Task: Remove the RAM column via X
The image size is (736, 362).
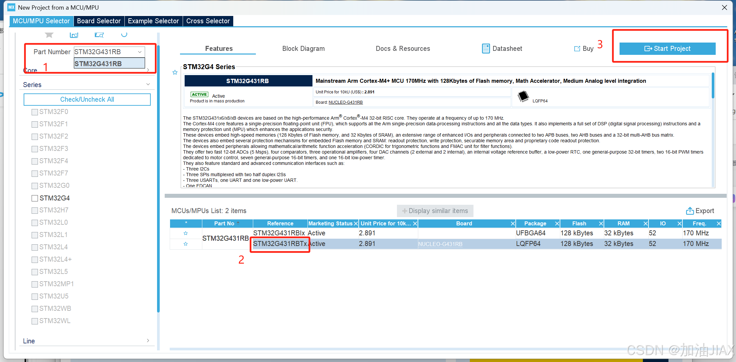Action: coord(645,224)
